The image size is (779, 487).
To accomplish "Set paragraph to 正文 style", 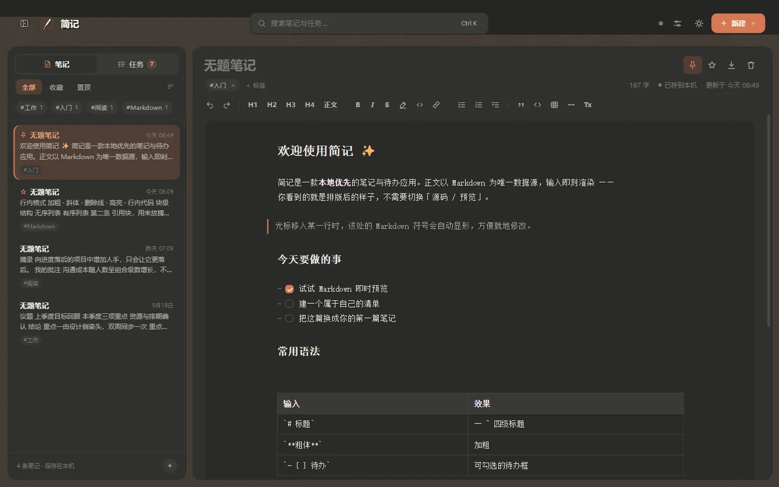I will pyautogui.click(x=331, y=105).
